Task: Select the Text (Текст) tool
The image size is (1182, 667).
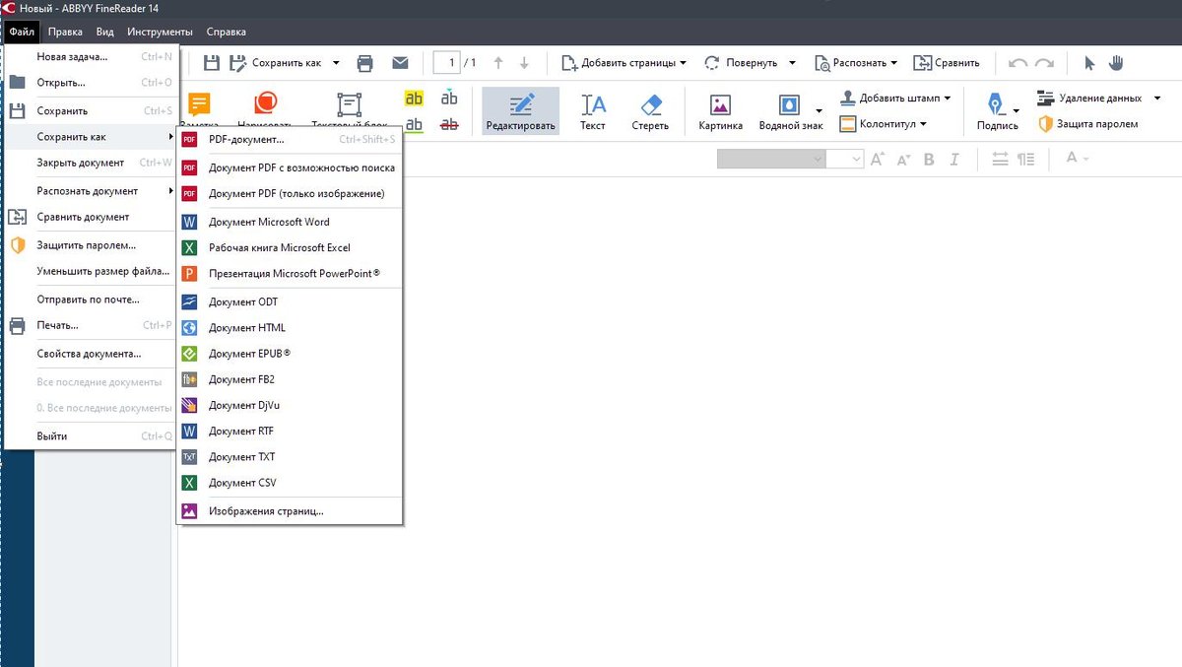Action: (593, 110)
